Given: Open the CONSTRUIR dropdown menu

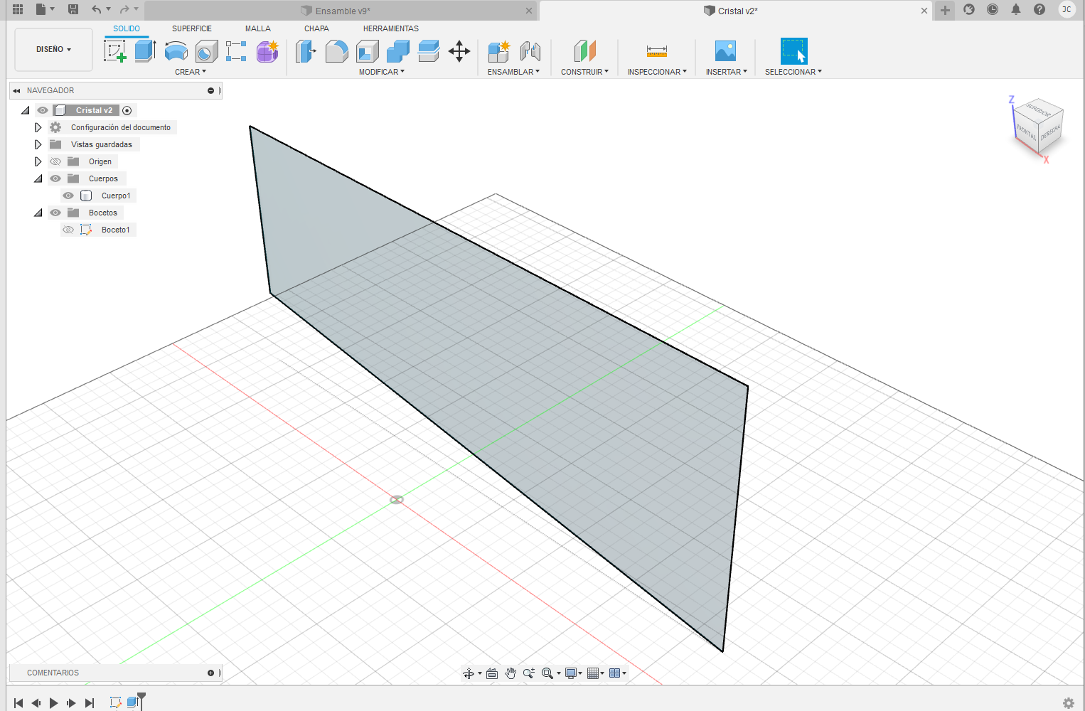Looking at the screenshot, I should (x=584, y=72).
